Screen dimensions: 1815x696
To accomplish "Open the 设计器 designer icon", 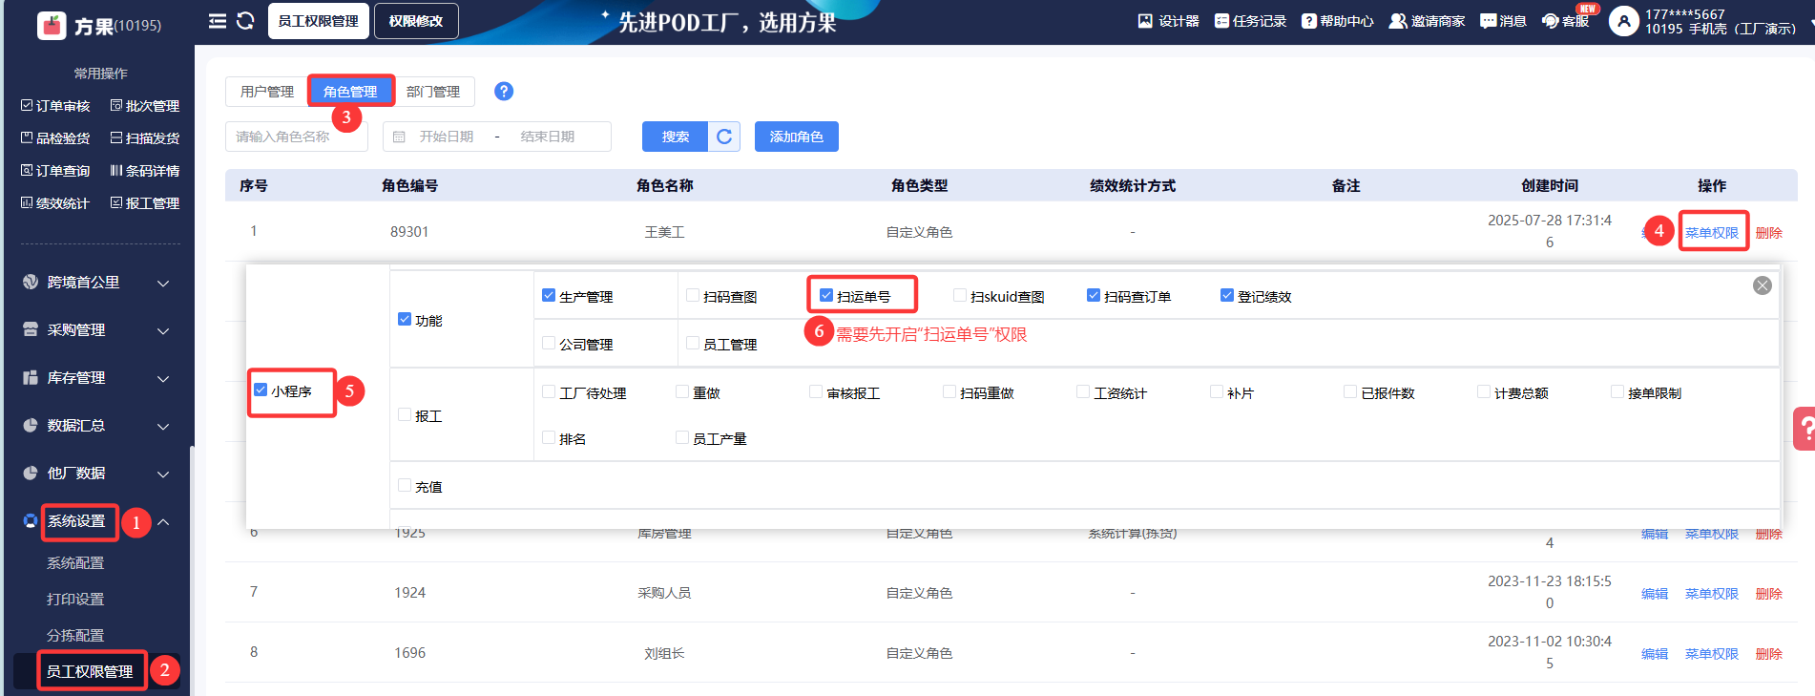I will point(1168,21).
